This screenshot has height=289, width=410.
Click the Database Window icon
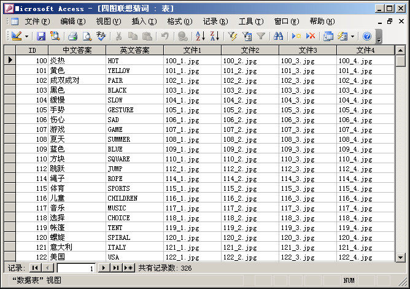click(328, 36)
